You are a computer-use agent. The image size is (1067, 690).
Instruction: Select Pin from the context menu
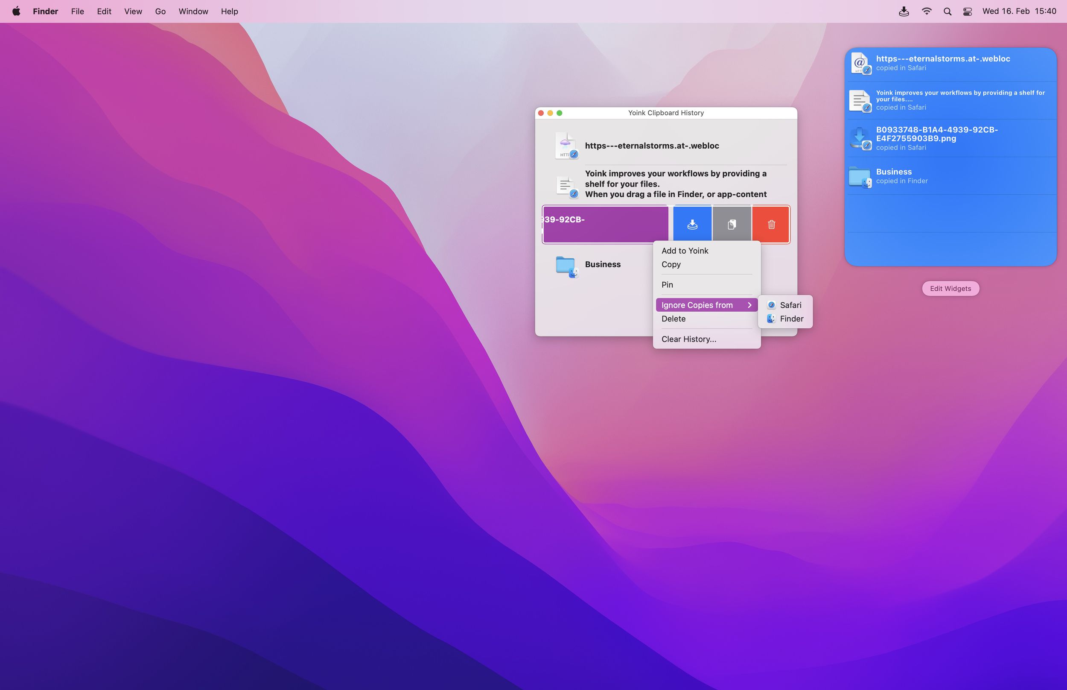pos(667,284)
